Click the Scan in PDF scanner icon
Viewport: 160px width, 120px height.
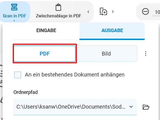coord(14,7)
